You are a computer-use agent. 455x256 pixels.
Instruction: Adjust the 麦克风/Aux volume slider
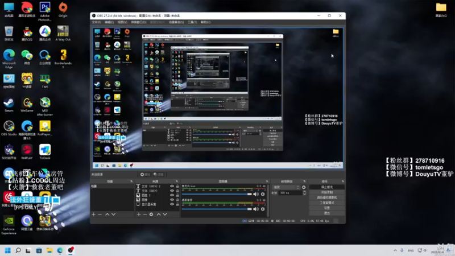[217, 194]
